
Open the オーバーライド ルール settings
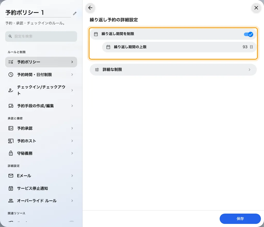(x=41, y=201)
